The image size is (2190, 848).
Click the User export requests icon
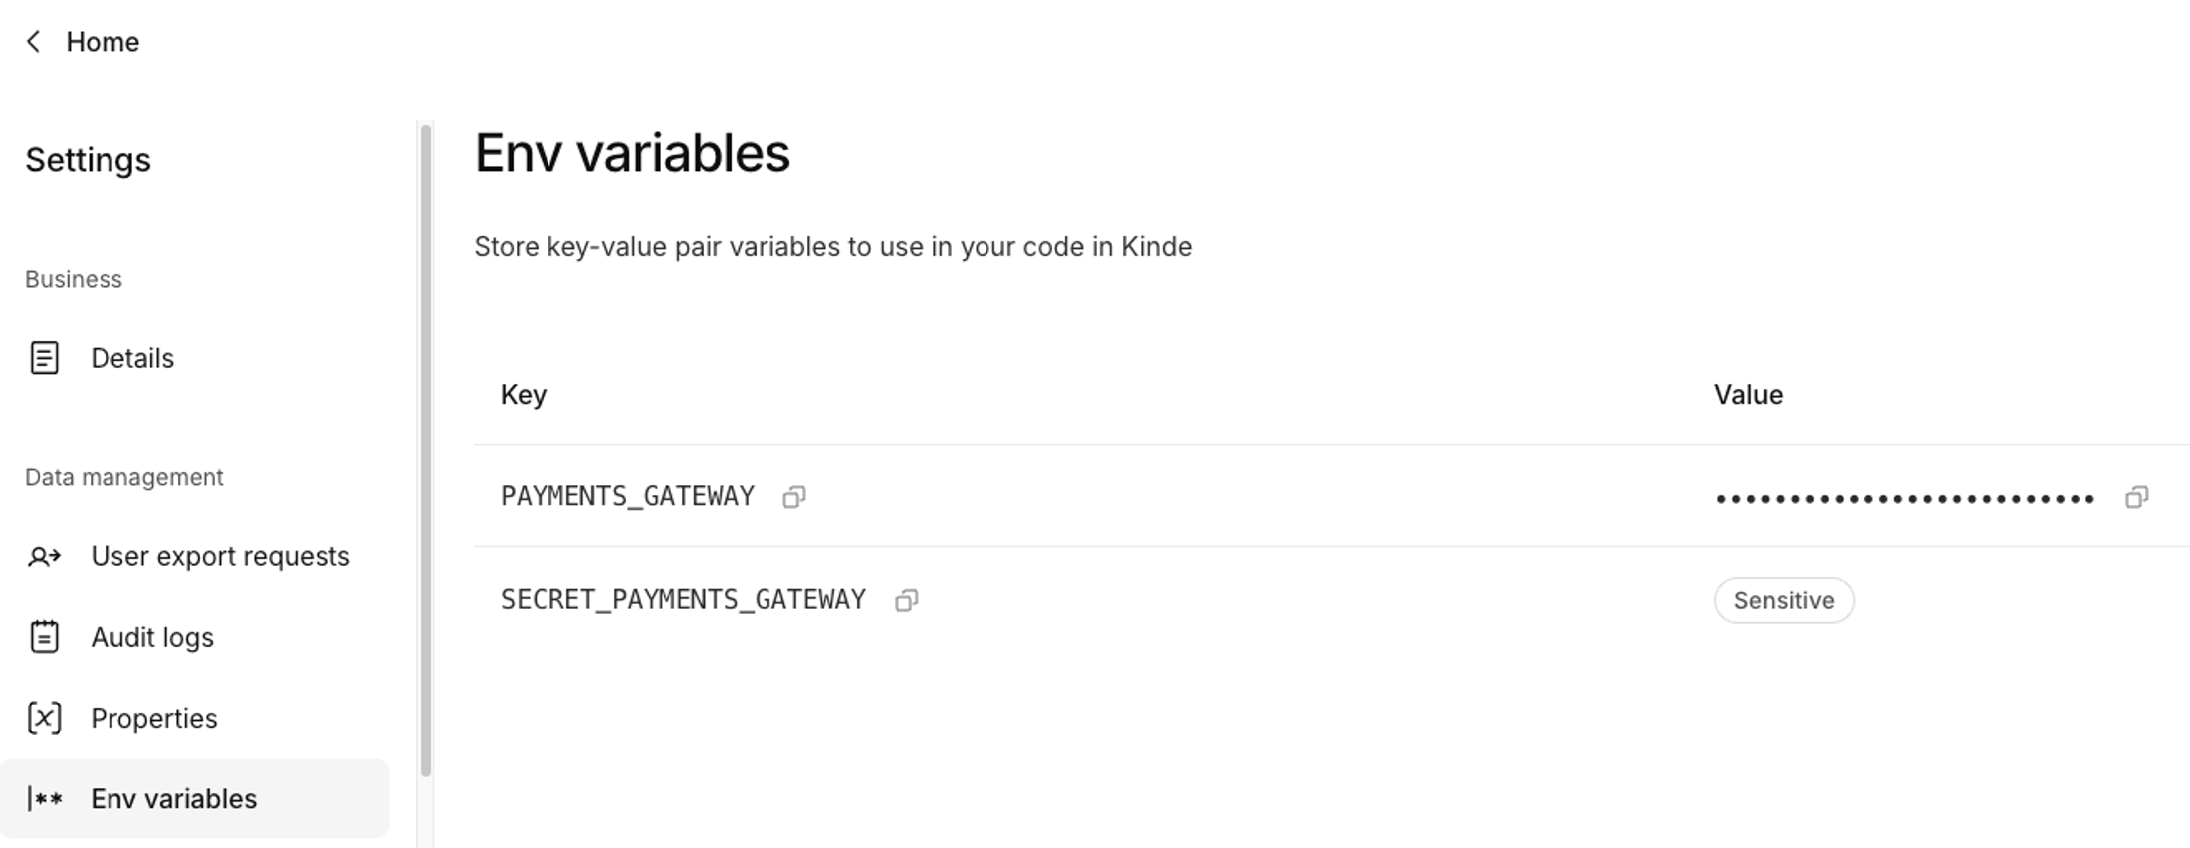[44, 556]
